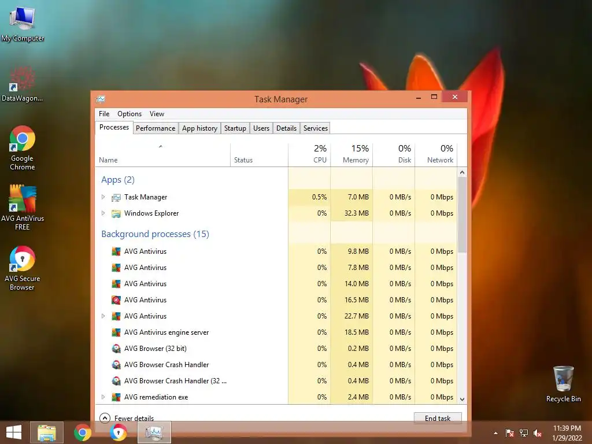Open AVG Secure Browser from taskbar

[x=119, y=432]
